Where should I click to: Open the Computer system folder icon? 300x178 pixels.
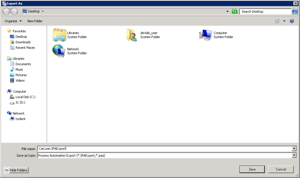pos(205,35)
